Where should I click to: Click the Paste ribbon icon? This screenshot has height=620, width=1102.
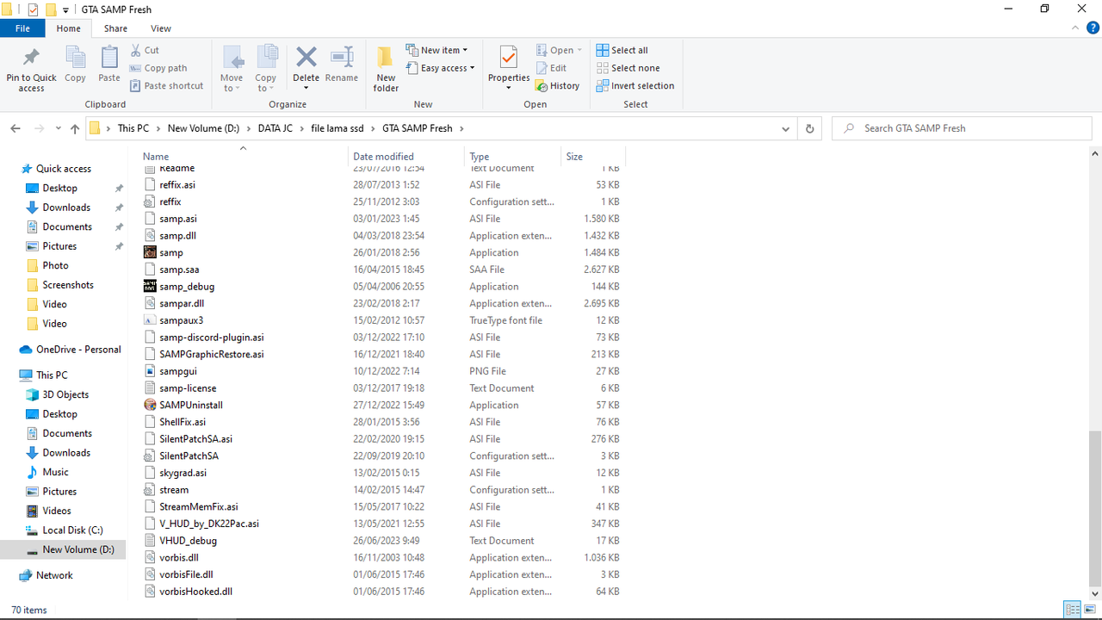point(109,65)
